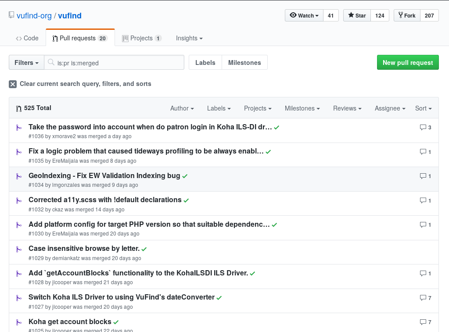Click comment bubble on Switch Koha ILS Driver PR
Screen dimensions: 449x332
423,298
